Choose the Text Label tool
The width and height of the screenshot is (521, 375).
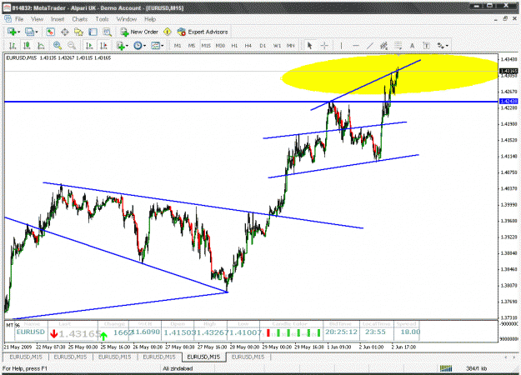coord(426,46)
